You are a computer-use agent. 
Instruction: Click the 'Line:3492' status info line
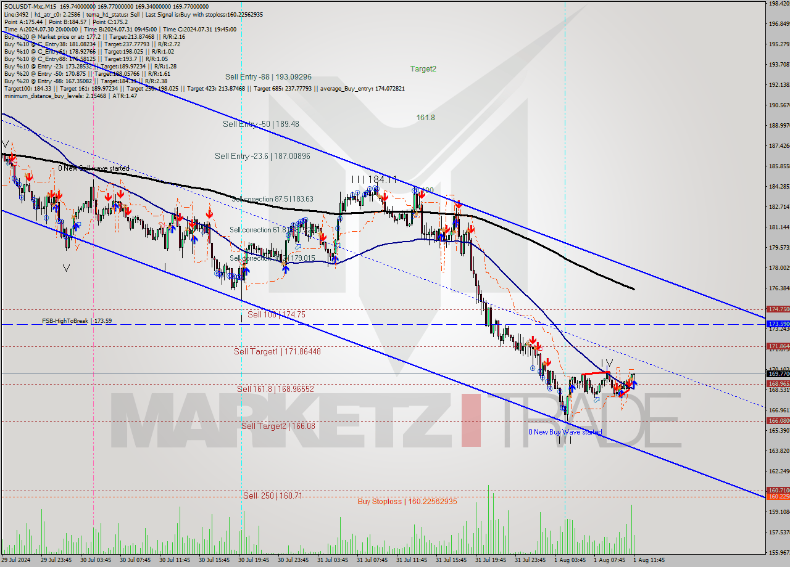[x=133, y=14]
